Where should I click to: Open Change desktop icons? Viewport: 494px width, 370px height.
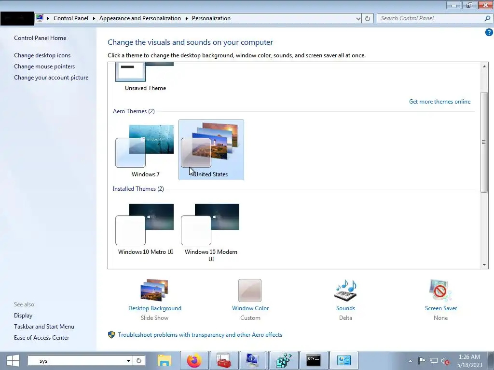(x=42, y=55)
